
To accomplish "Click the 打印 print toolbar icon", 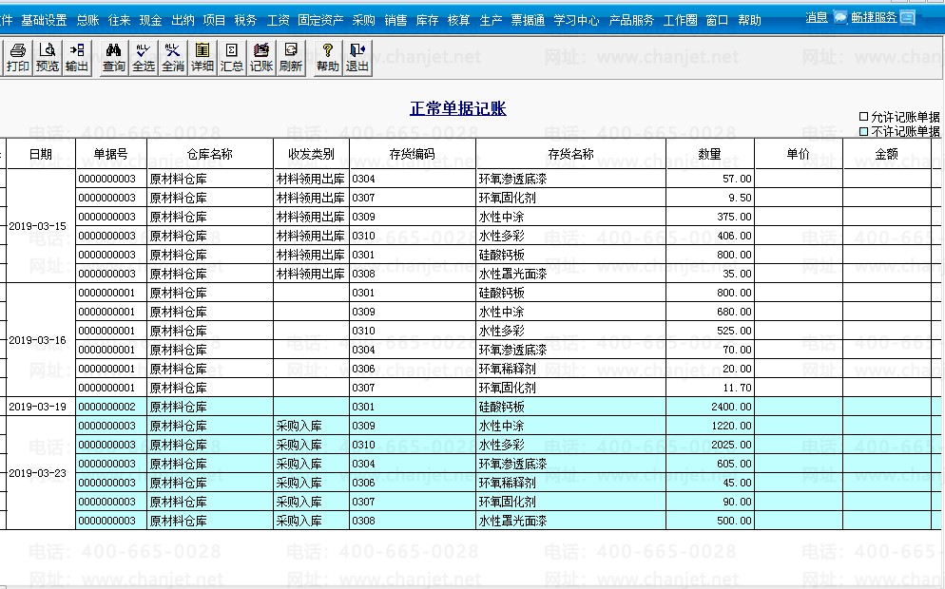I will coord(17,57).
